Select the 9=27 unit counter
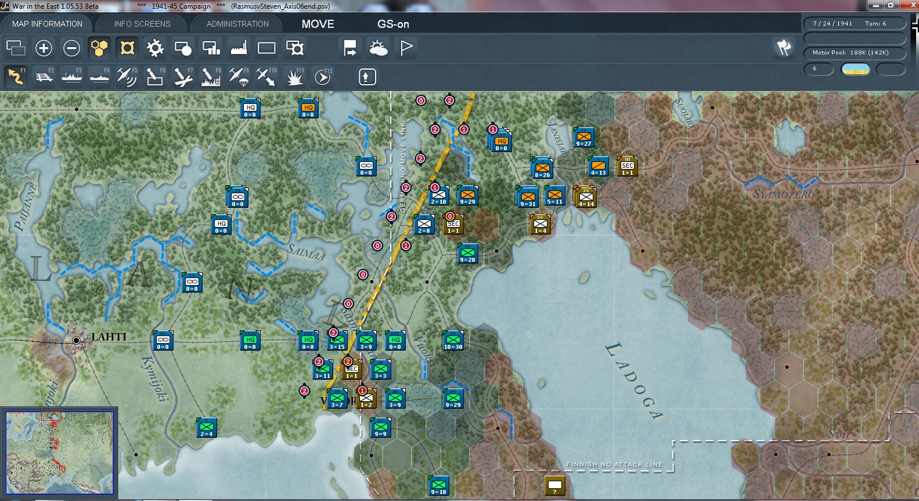This screenshot has height=501, width=919. click(583, 138)
